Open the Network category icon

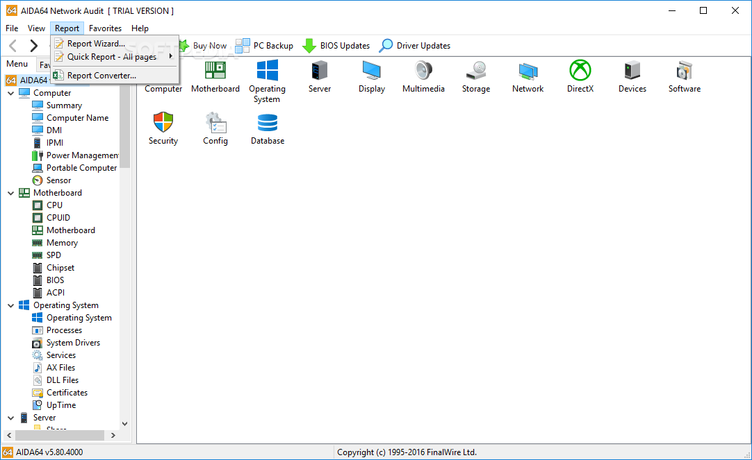click(528, 76)
